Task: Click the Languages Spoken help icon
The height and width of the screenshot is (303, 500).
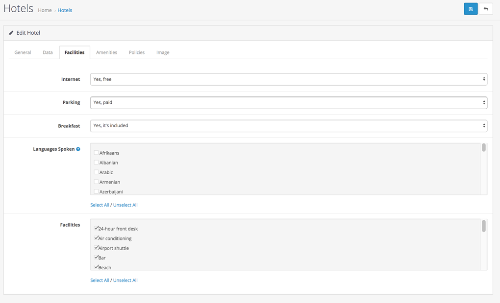Action: tap(78, 149)
